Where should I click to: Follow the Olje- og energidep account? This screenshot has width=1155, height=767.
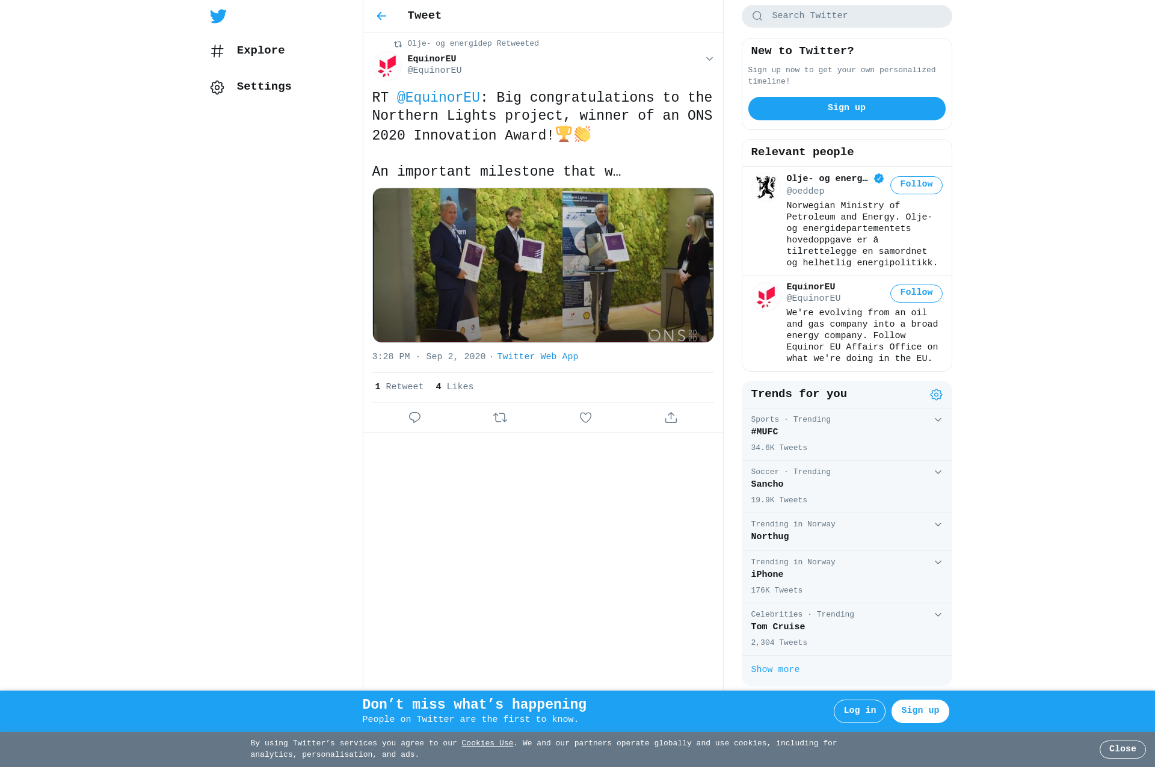(916, 185)
